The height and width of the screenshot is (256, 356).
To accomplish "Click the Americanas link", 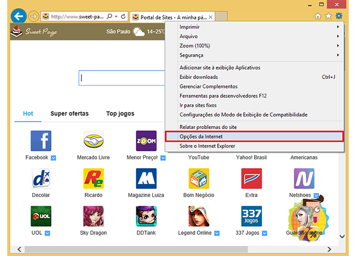I will (304, 157).
